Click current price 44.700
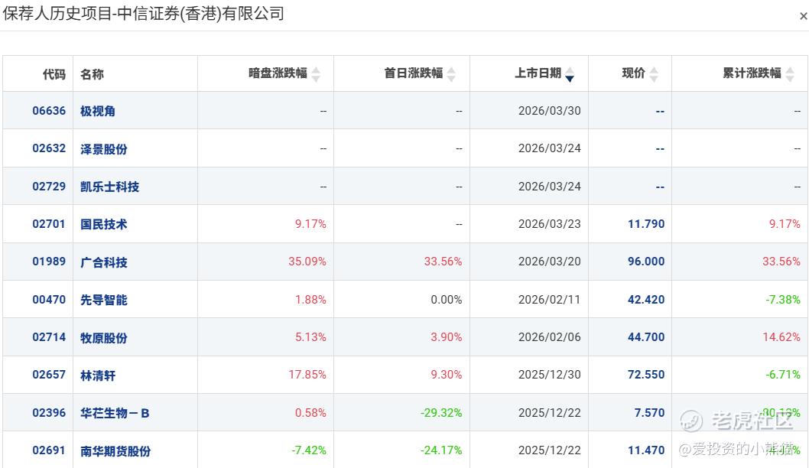The height and width of the screenshot is (468, 809). pyautogui.click(x=646, y=337)
